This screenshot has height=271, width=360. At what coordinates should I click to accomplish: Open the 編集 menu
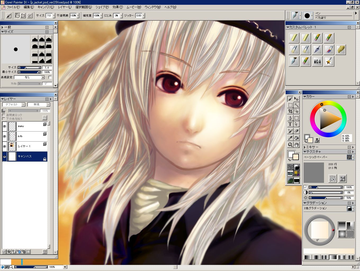[x=29, y=7]
